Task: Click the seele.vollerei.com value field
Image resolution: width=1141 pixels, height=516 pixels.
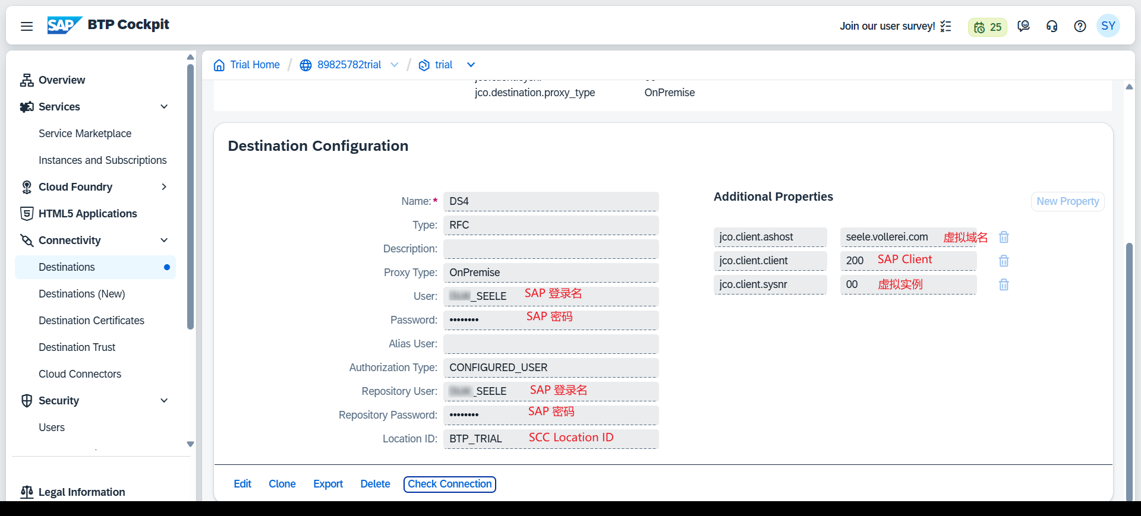Action: [x=908, y=237]
